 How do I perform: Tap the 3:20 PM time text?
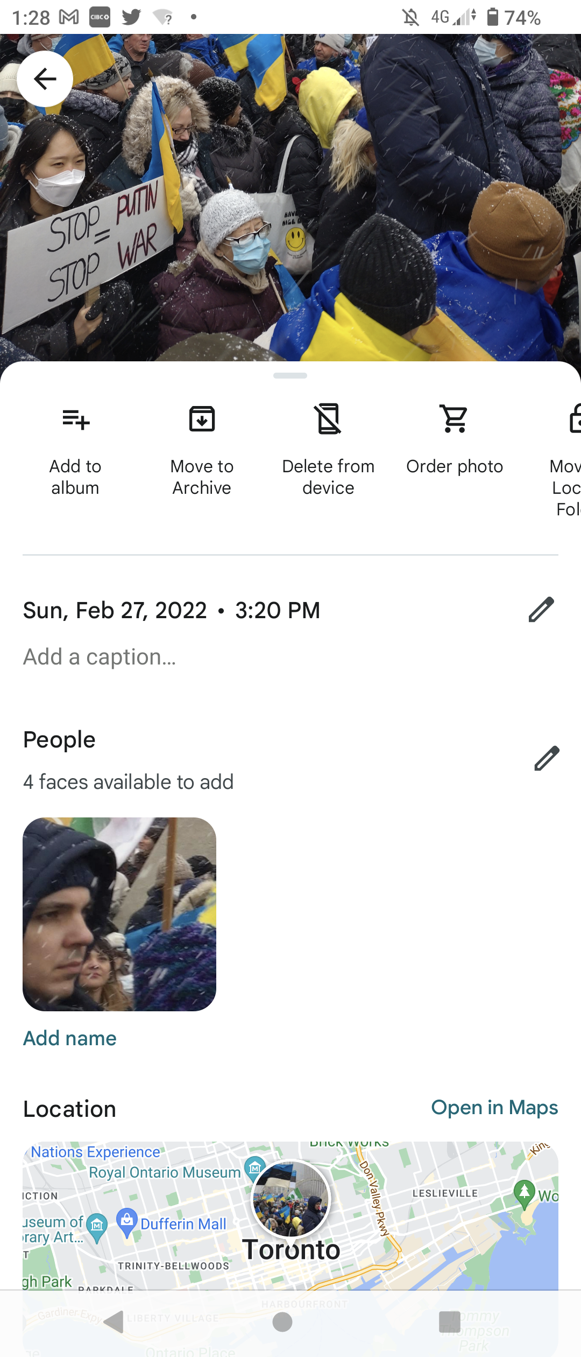[x=278, y=610]
